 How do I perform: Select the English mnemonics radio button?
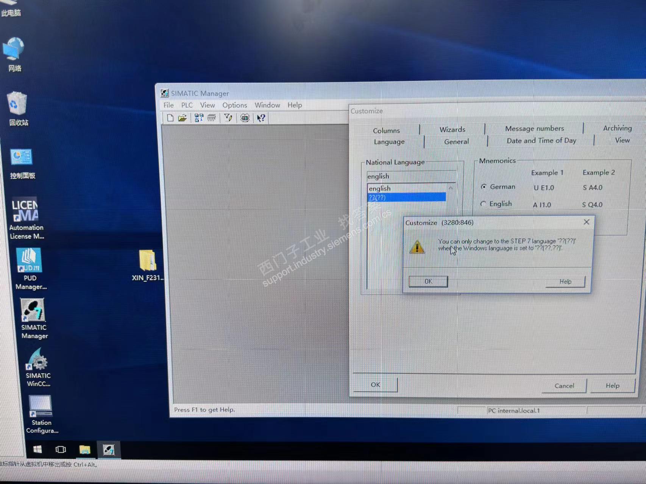coord(483,204)
